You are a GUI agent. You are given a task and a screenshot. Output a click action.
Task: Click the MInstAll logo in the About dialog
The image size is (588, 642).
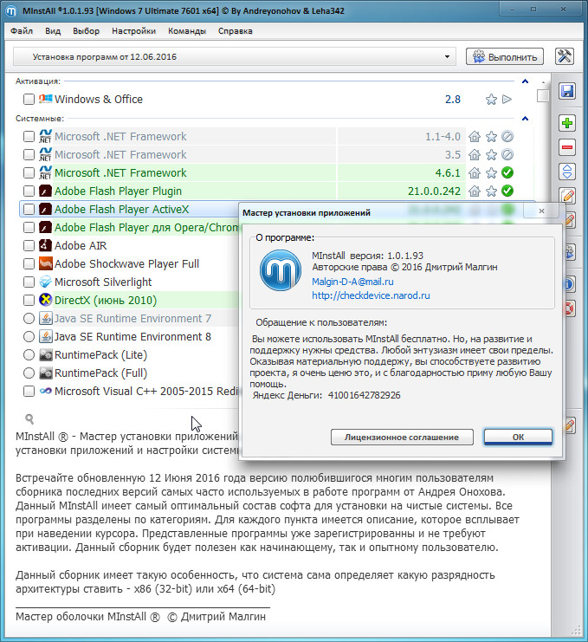281,270
